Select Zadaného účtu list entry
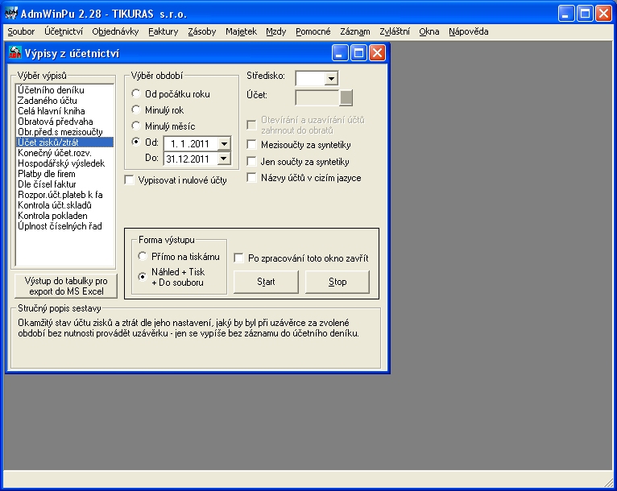The image size is (617, 491). click(x=64, y=101)
